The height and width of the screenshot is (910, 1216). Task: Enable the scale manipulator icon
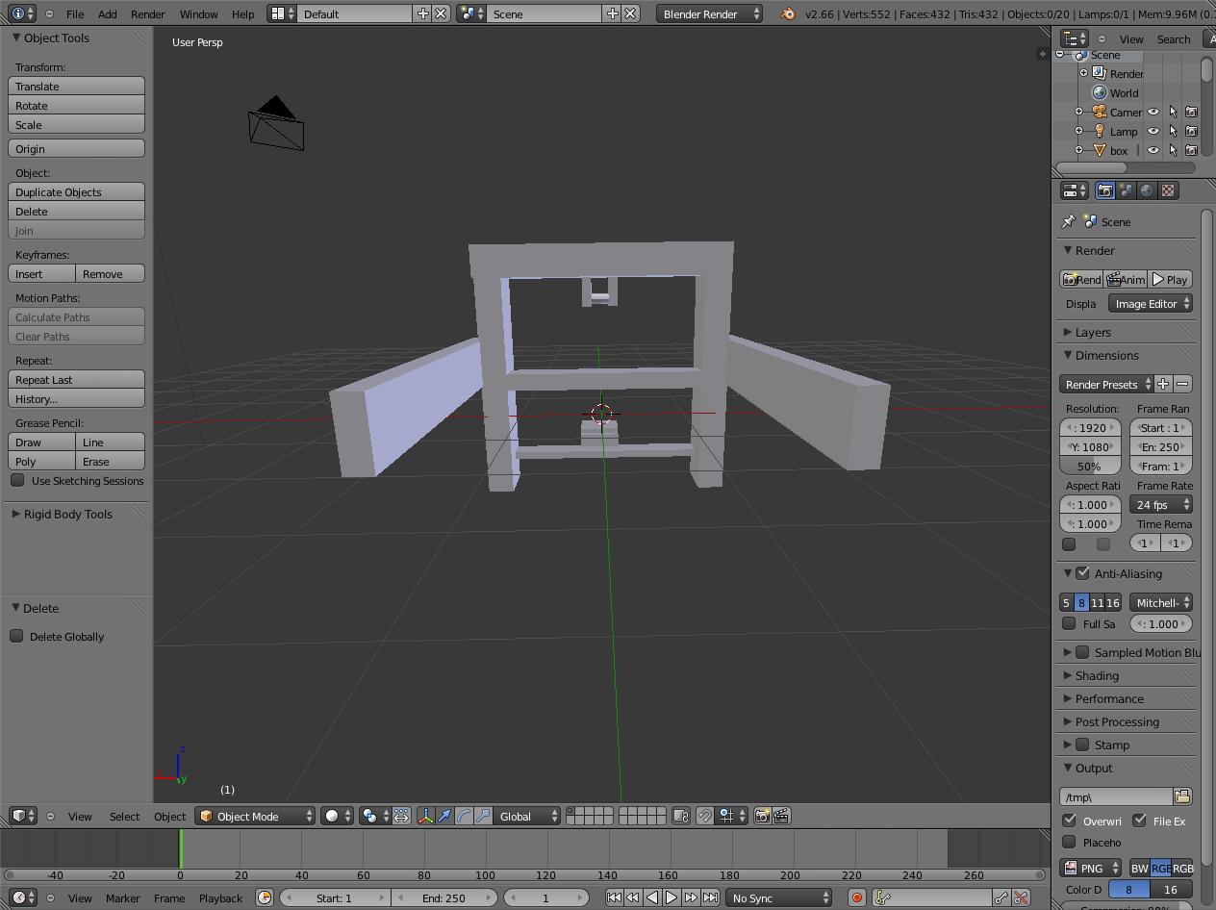[x=483, y=816]
